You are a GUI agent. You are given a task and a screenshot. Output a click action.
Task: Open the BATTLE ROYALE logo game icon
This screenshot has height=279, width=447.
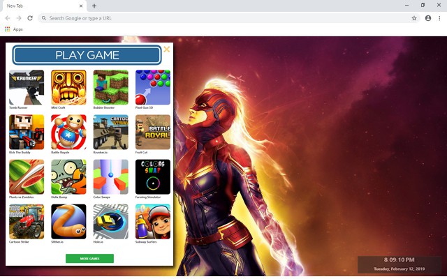pos(153,132)
